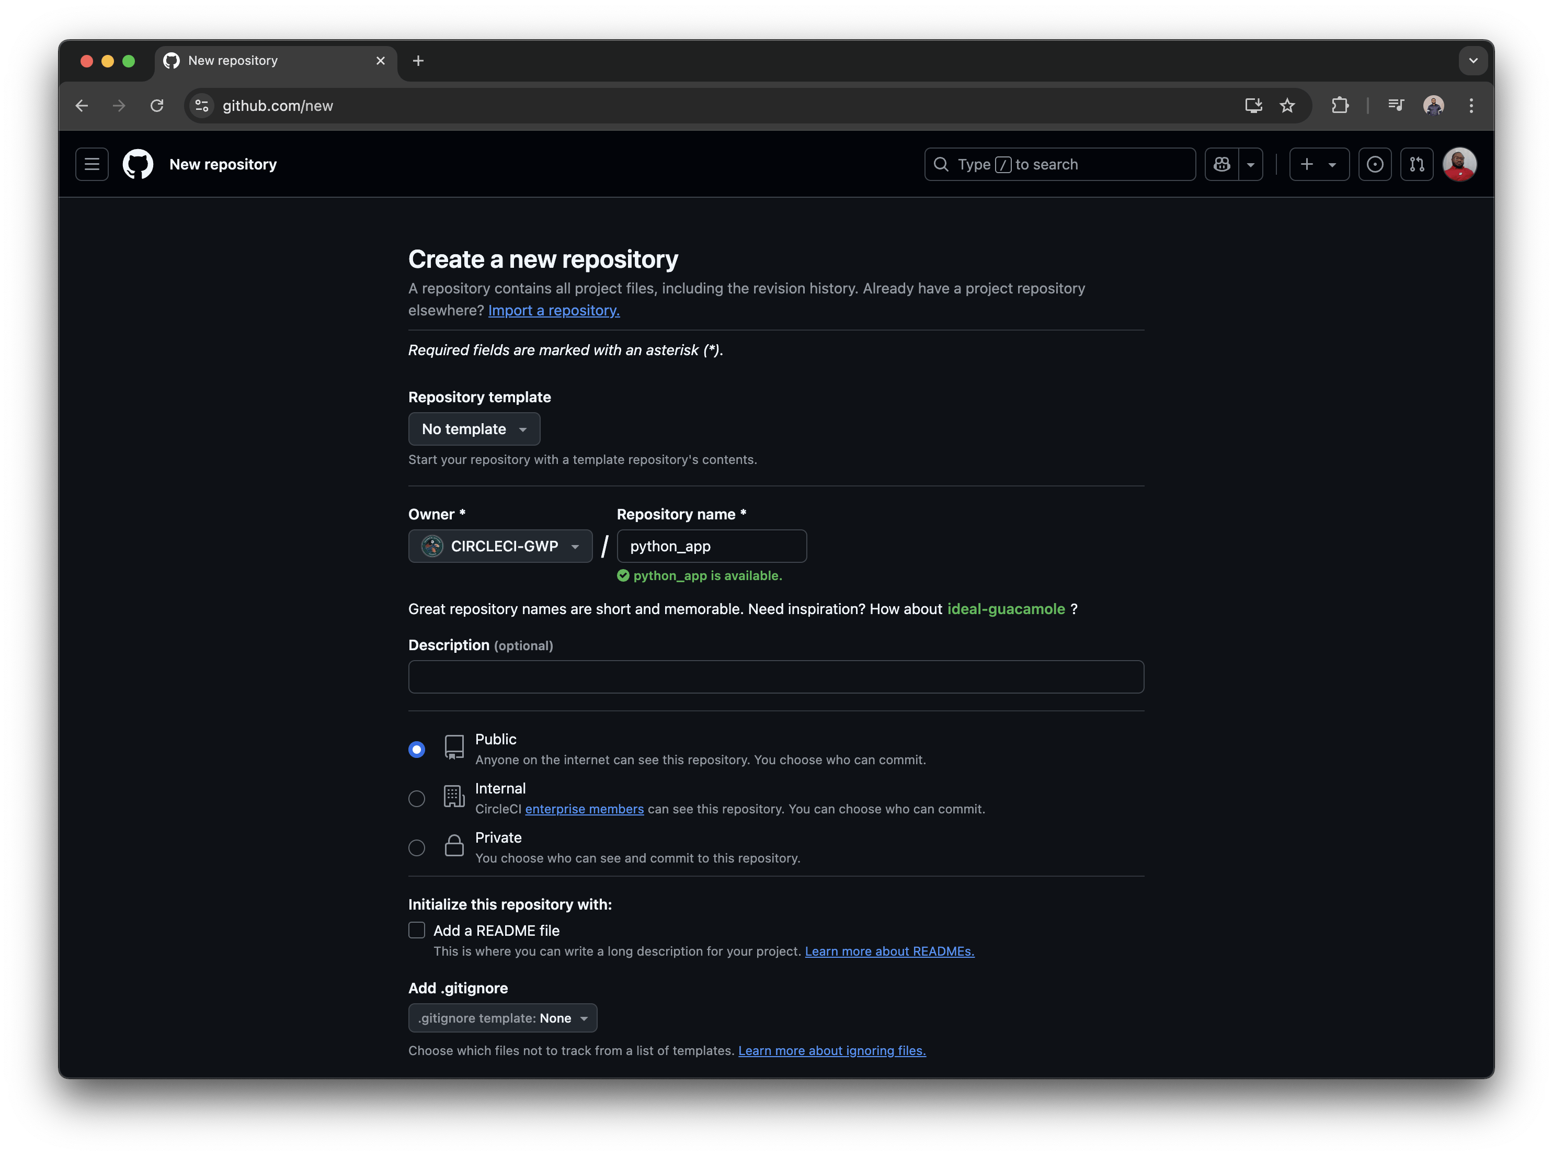Open your profile avatar menu
1553x1156 pixels.
pyautogui.click(x=1460, y=164)
